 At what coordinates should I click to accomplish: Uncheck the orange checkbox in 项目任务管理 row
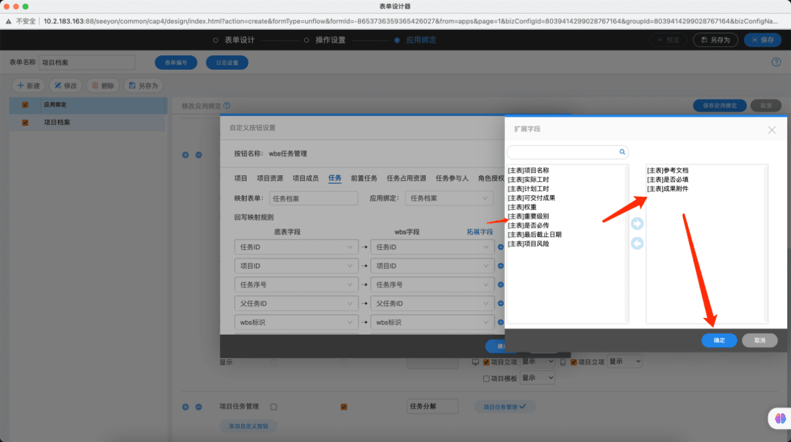click(343, 406)
